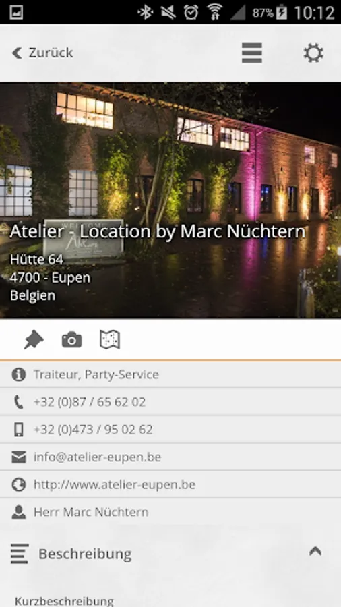The height and width of the screenshot is (607, 341).
Task: Go back with the Zurück button
Action: (x=42, y=53)
